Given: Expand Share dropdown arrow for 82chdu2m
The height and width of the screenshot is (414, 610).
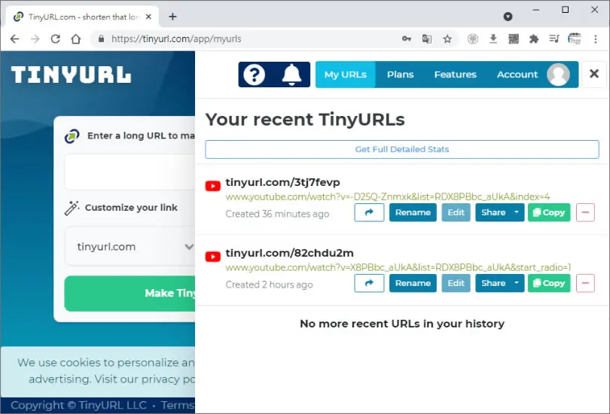Looking at the screenshot, I should point(517,283).
